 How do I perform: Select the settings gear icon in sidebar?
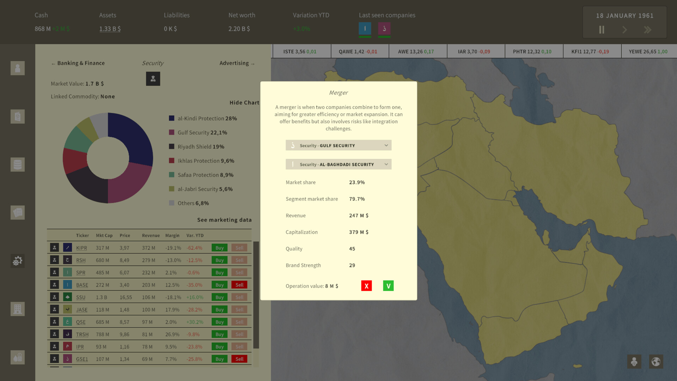point(17,261)
